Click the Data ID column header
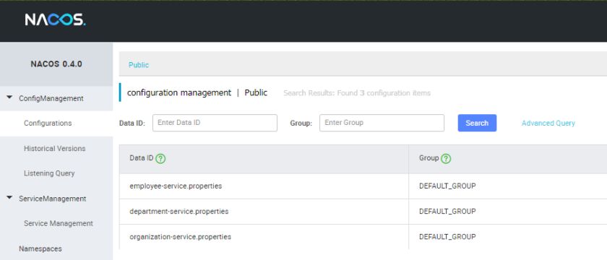Screen dimensions: 607x260 [x=264, y=159]
